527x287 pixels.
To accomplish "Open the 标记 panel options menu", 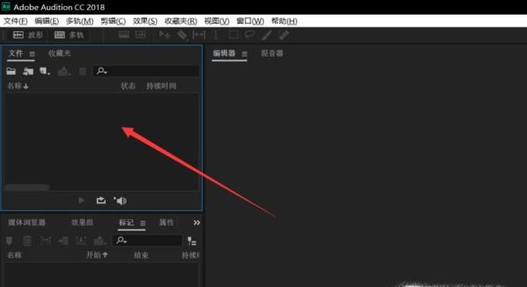I will (x=143, y=223).
